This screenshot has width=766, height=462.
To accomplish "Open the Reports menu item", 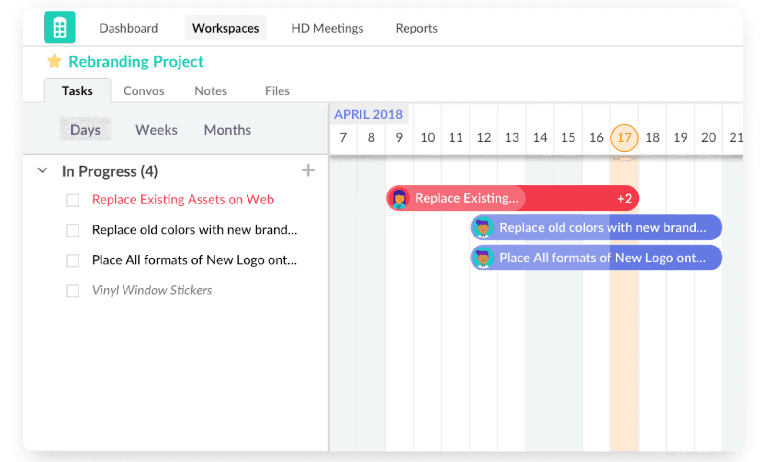I will [417, 28].
